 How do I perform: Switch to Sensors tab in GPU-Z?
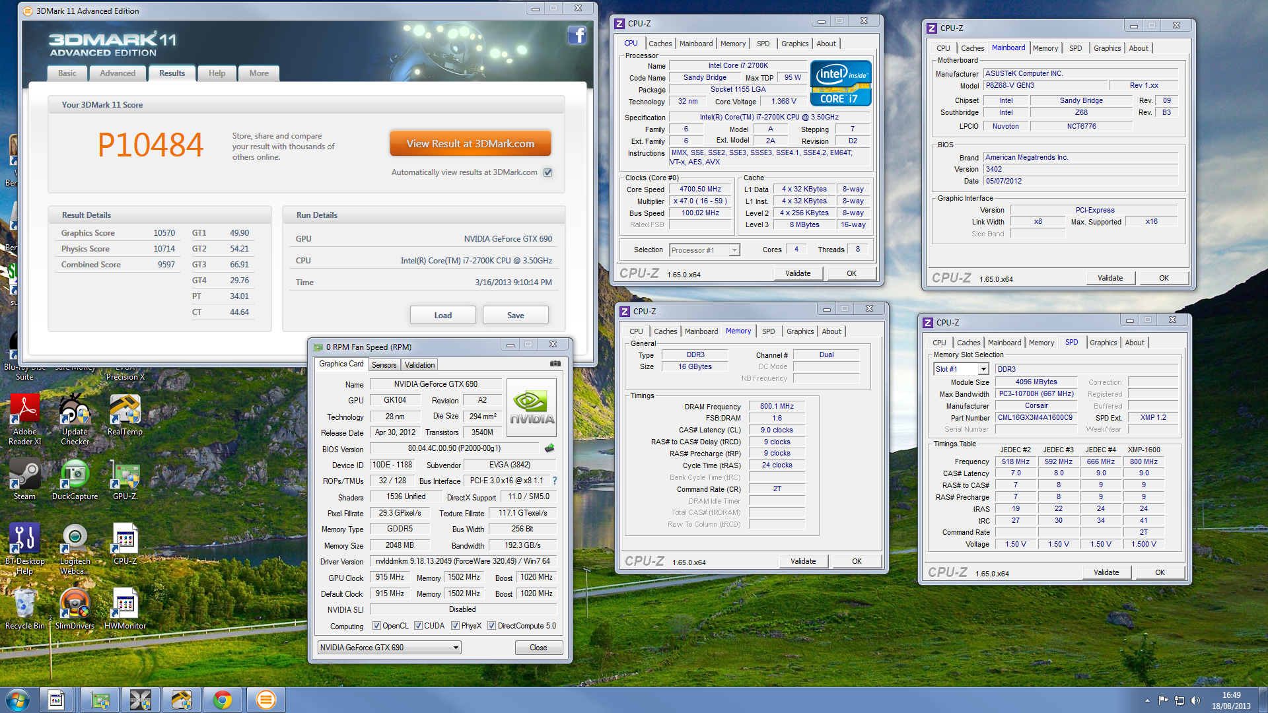[384, 365]
